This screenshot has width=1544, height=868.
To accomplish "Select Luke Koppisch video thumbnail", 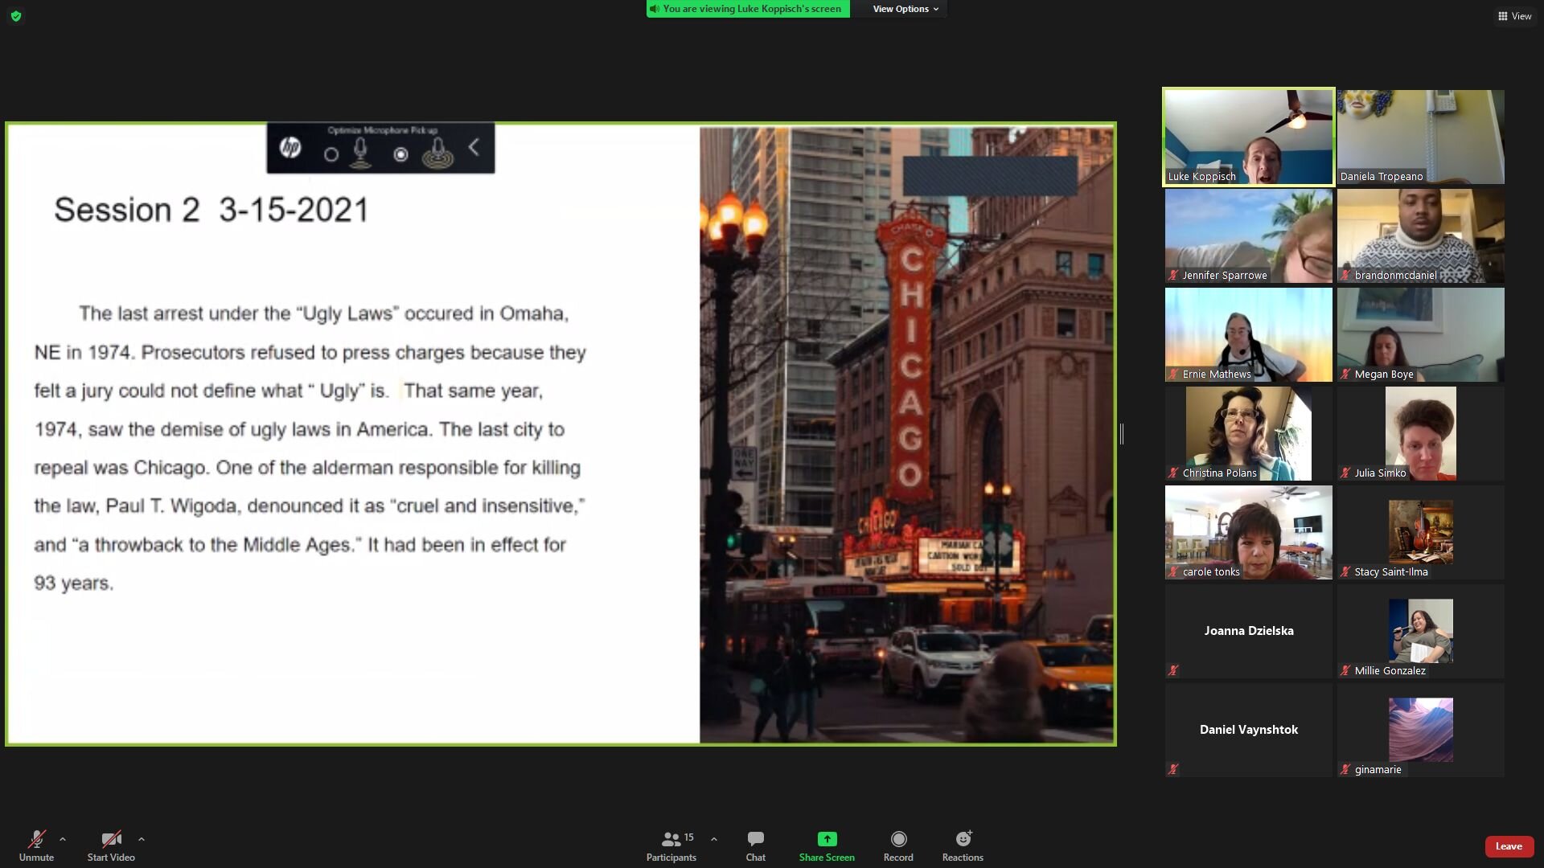I will click(x=1249, y=137).
